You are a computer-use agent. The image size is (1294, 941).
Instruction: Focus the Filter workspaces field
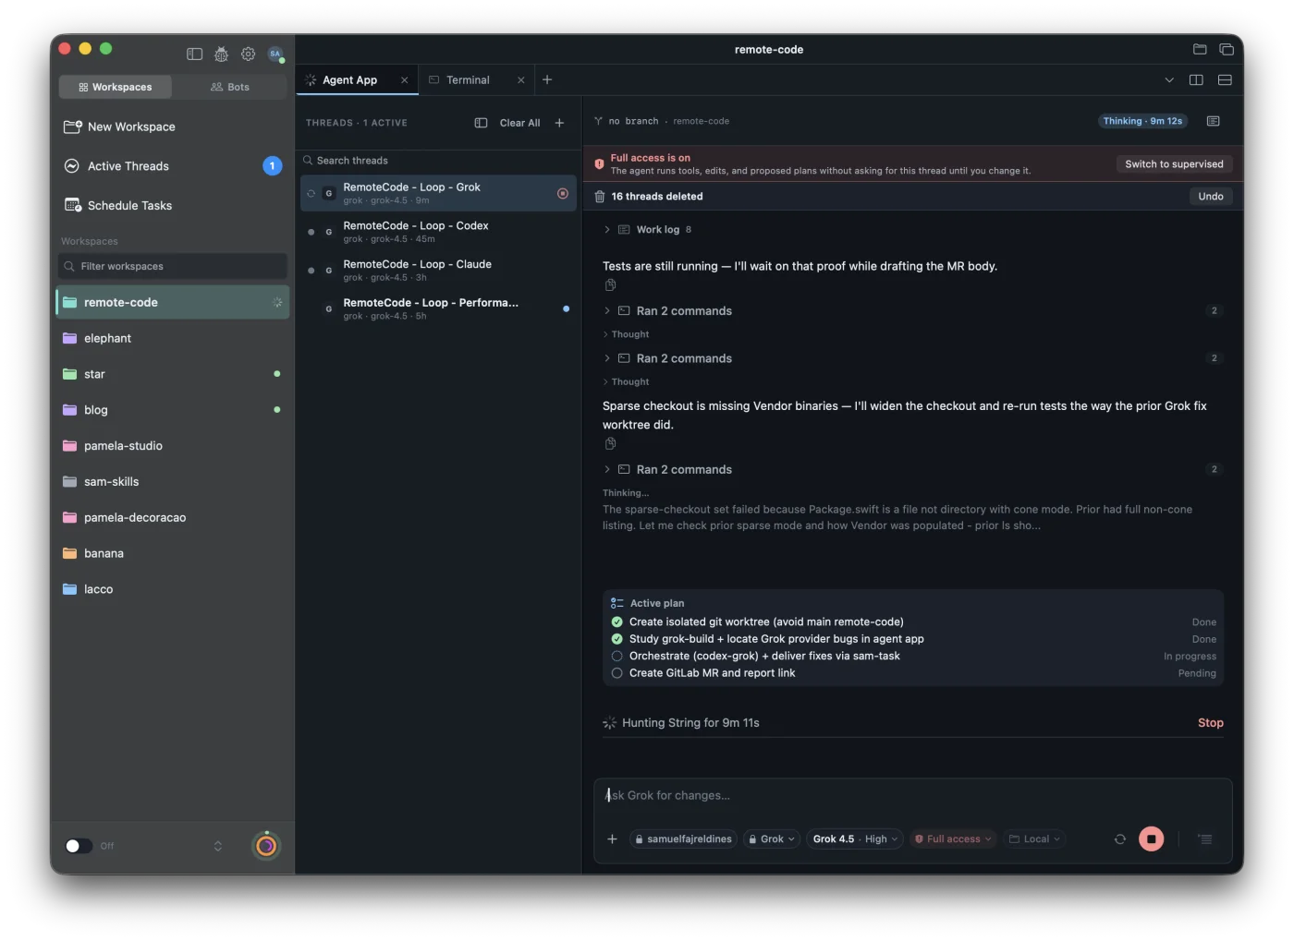[172, 267]
